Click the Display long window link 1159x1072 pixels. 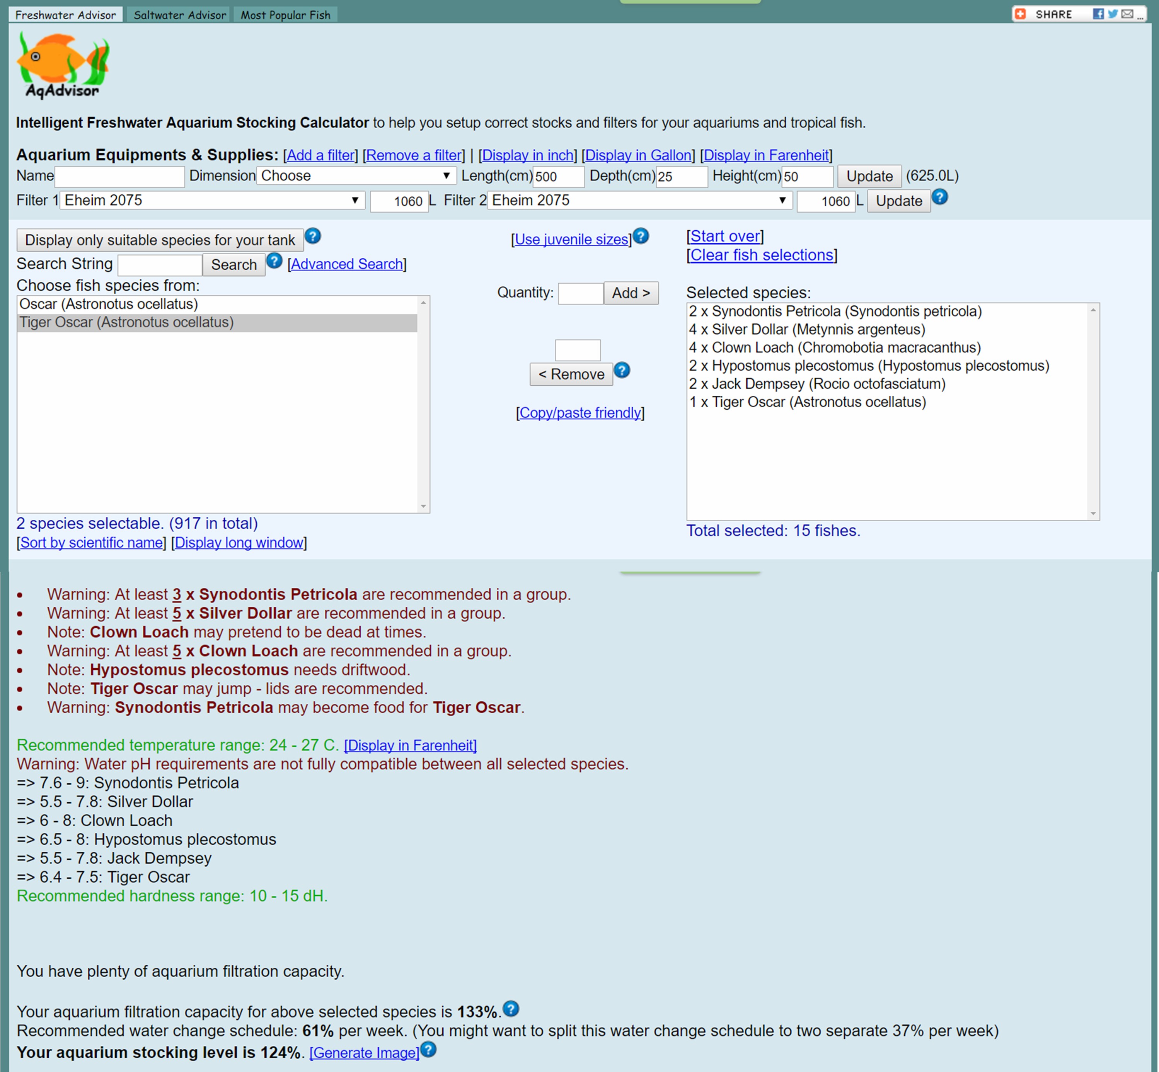click(239, 543)
